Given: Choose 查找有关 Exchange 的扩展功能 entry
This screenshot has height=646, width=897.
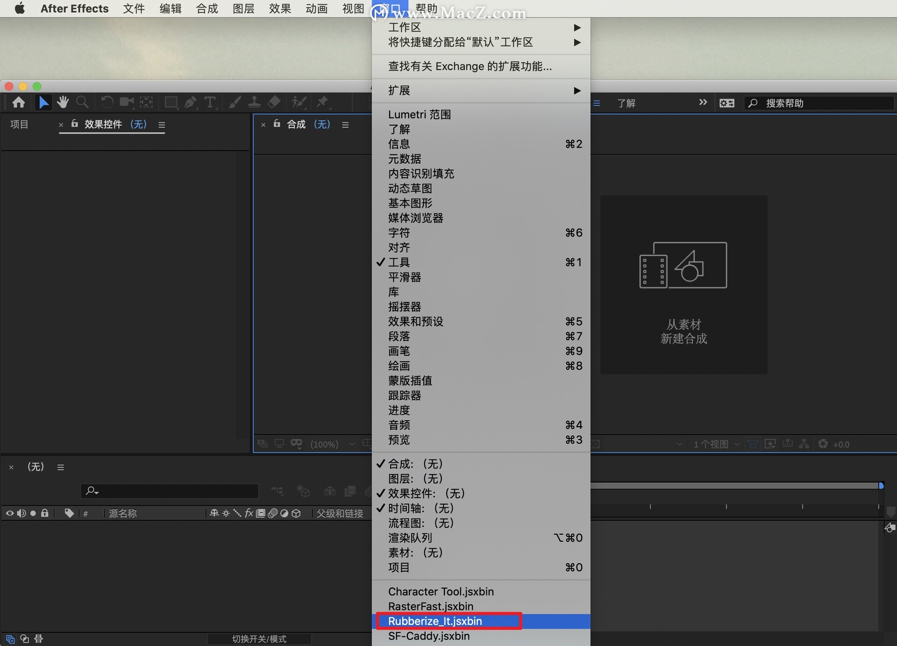Looking at the screenshot, I should click(481, 66).
